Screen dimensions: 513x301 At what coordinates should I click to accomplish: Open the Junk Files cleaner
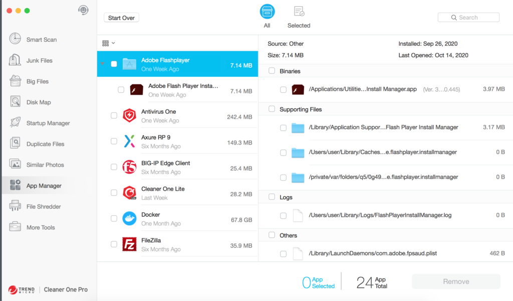[39, 61]
